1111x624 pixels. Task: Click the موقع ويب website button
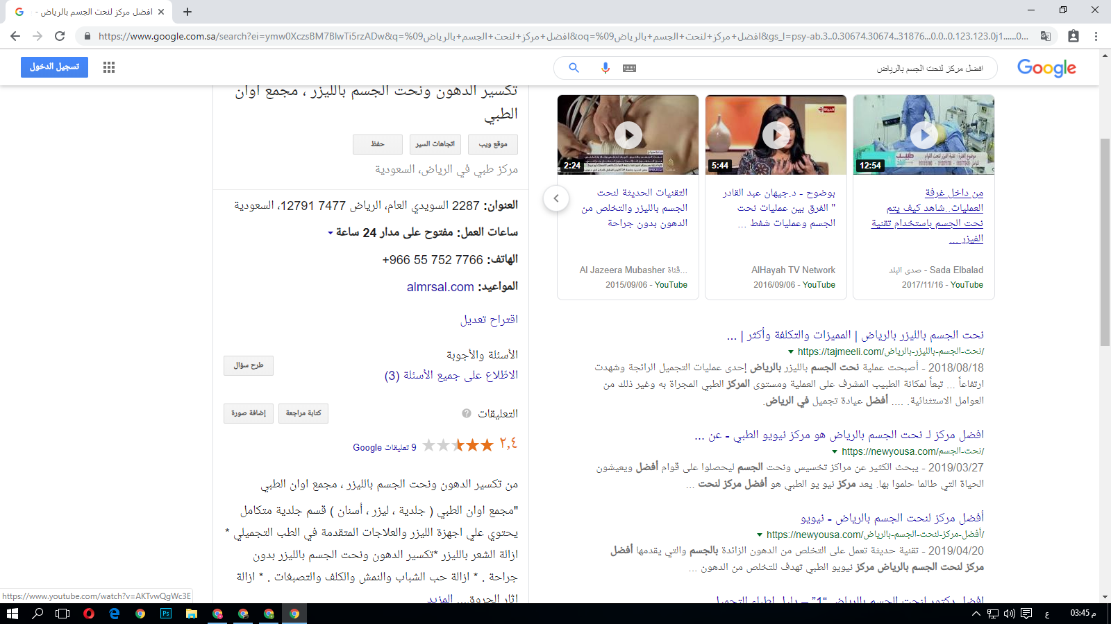(493, 144)
